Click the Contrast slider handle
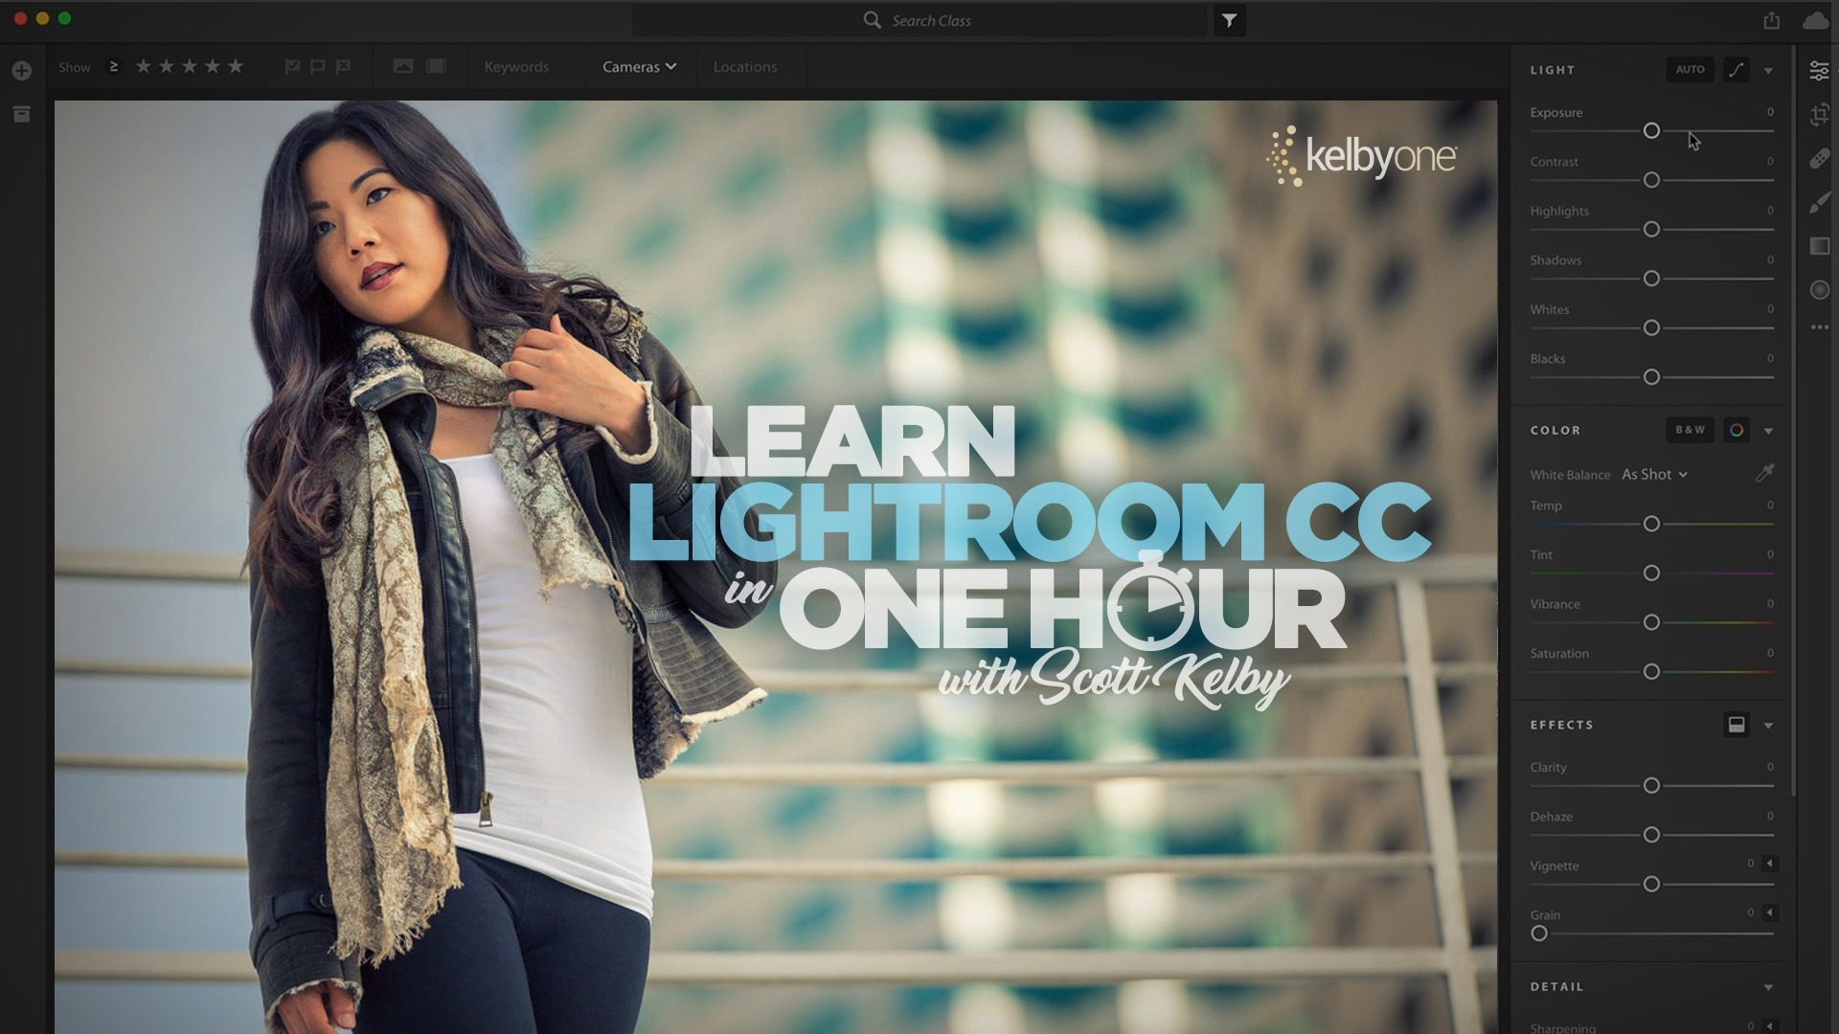1839x1034 pixels. click(1651, 180)
